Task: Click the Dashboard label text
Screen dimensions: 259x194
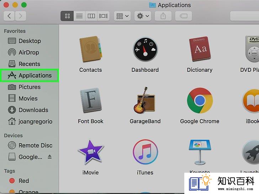Action: click(145, 70)
